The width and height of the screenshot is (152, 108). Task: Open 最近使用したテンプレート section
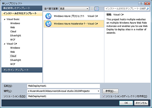(x=22, y=8)
